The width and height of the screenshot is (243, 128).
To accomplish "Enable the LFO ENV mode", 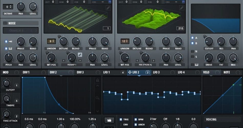I will [x=121, y=125].
